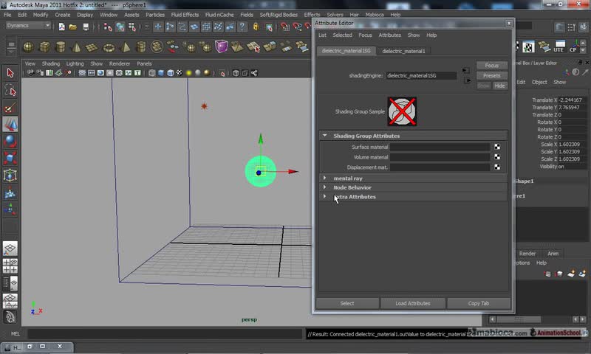Toggle textured display checker icon in the viewport
Screen dimensions: 591x354
180,73
